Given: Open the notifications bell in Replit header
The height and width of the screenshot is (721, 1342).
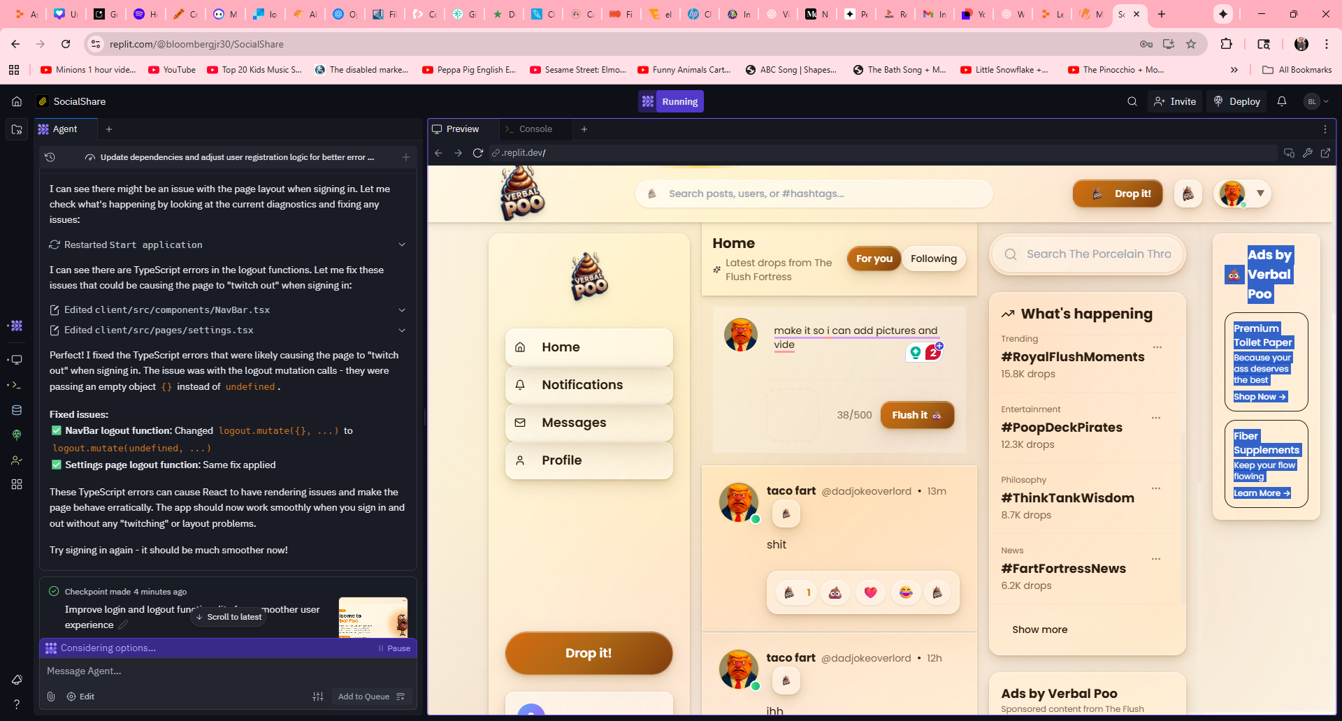Looking at the screenshot, I should tap(1281, 101).
